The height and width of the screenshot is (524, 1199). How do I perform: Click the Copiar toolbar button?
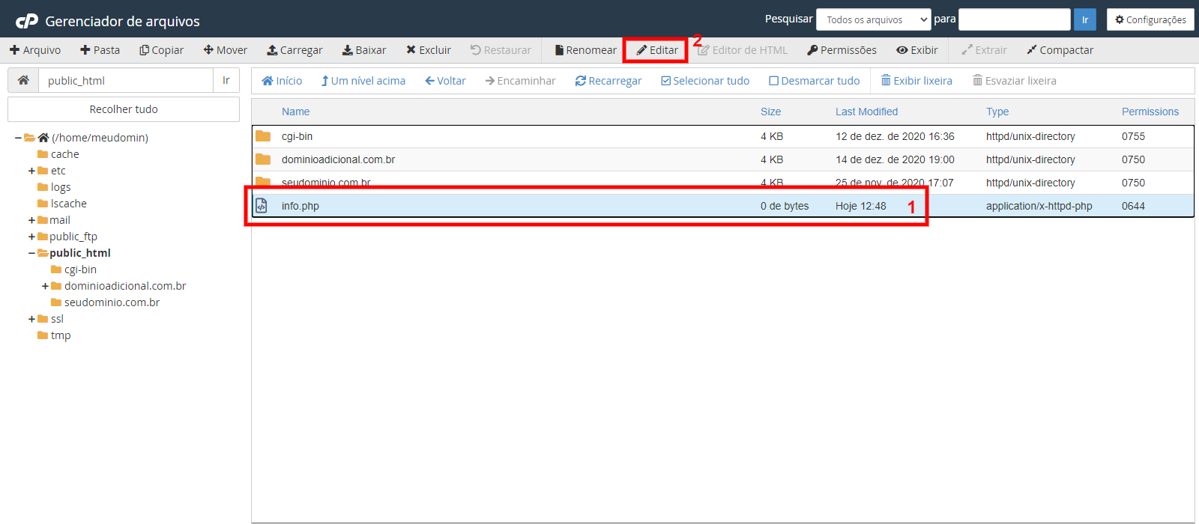pyautogui.click(x=161, y=50)
